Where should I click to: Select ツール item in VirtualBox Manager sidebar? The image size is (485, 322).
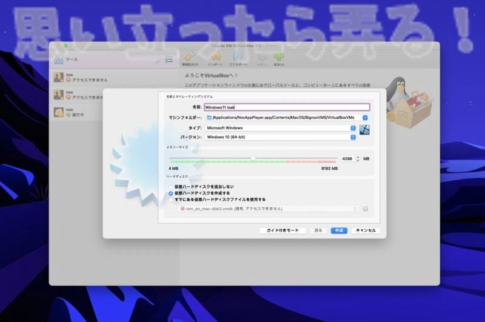tap(114, 59)
